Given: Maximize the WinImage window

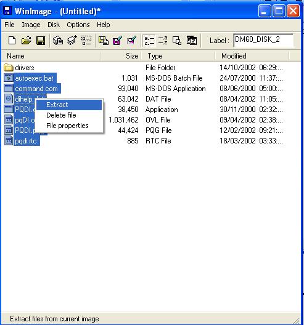Looking at the screenshot, I should [x=279, y=11].
